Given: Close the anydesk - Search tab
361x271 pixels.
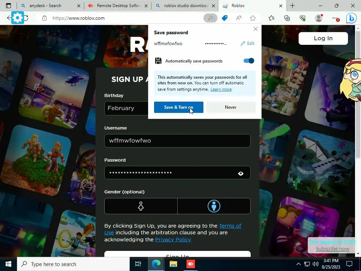Looking at the screenshot, I should 79,6.
